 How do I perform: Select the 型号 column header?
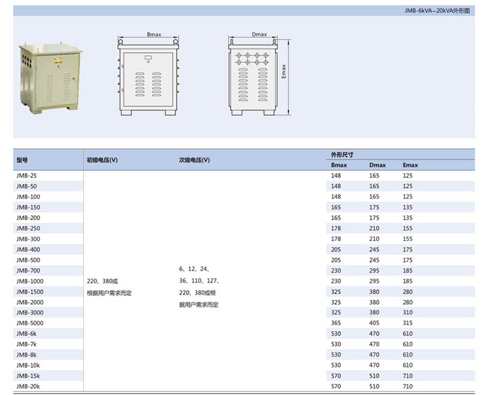click(23, 160)
